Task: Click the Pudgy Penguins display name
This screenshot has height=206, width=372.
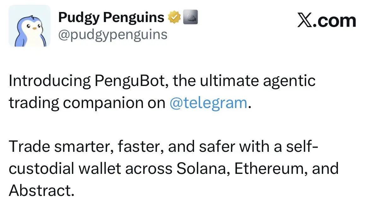Action: 111,18
